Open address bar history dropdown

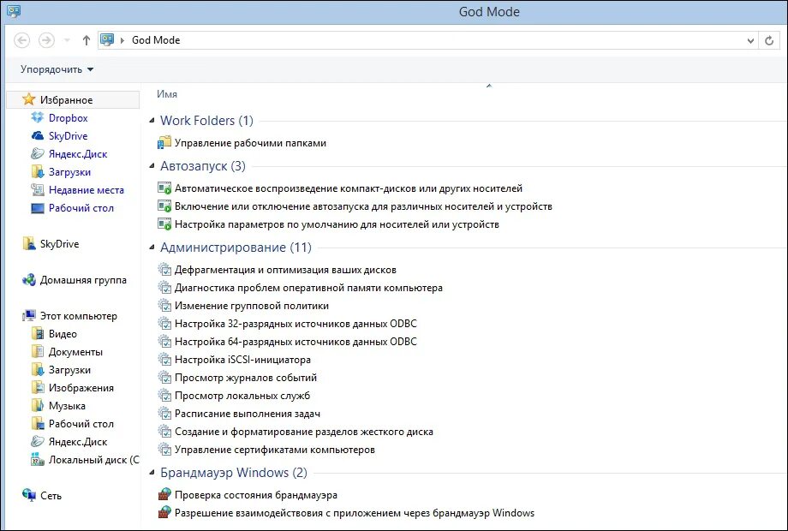(750, 41)
